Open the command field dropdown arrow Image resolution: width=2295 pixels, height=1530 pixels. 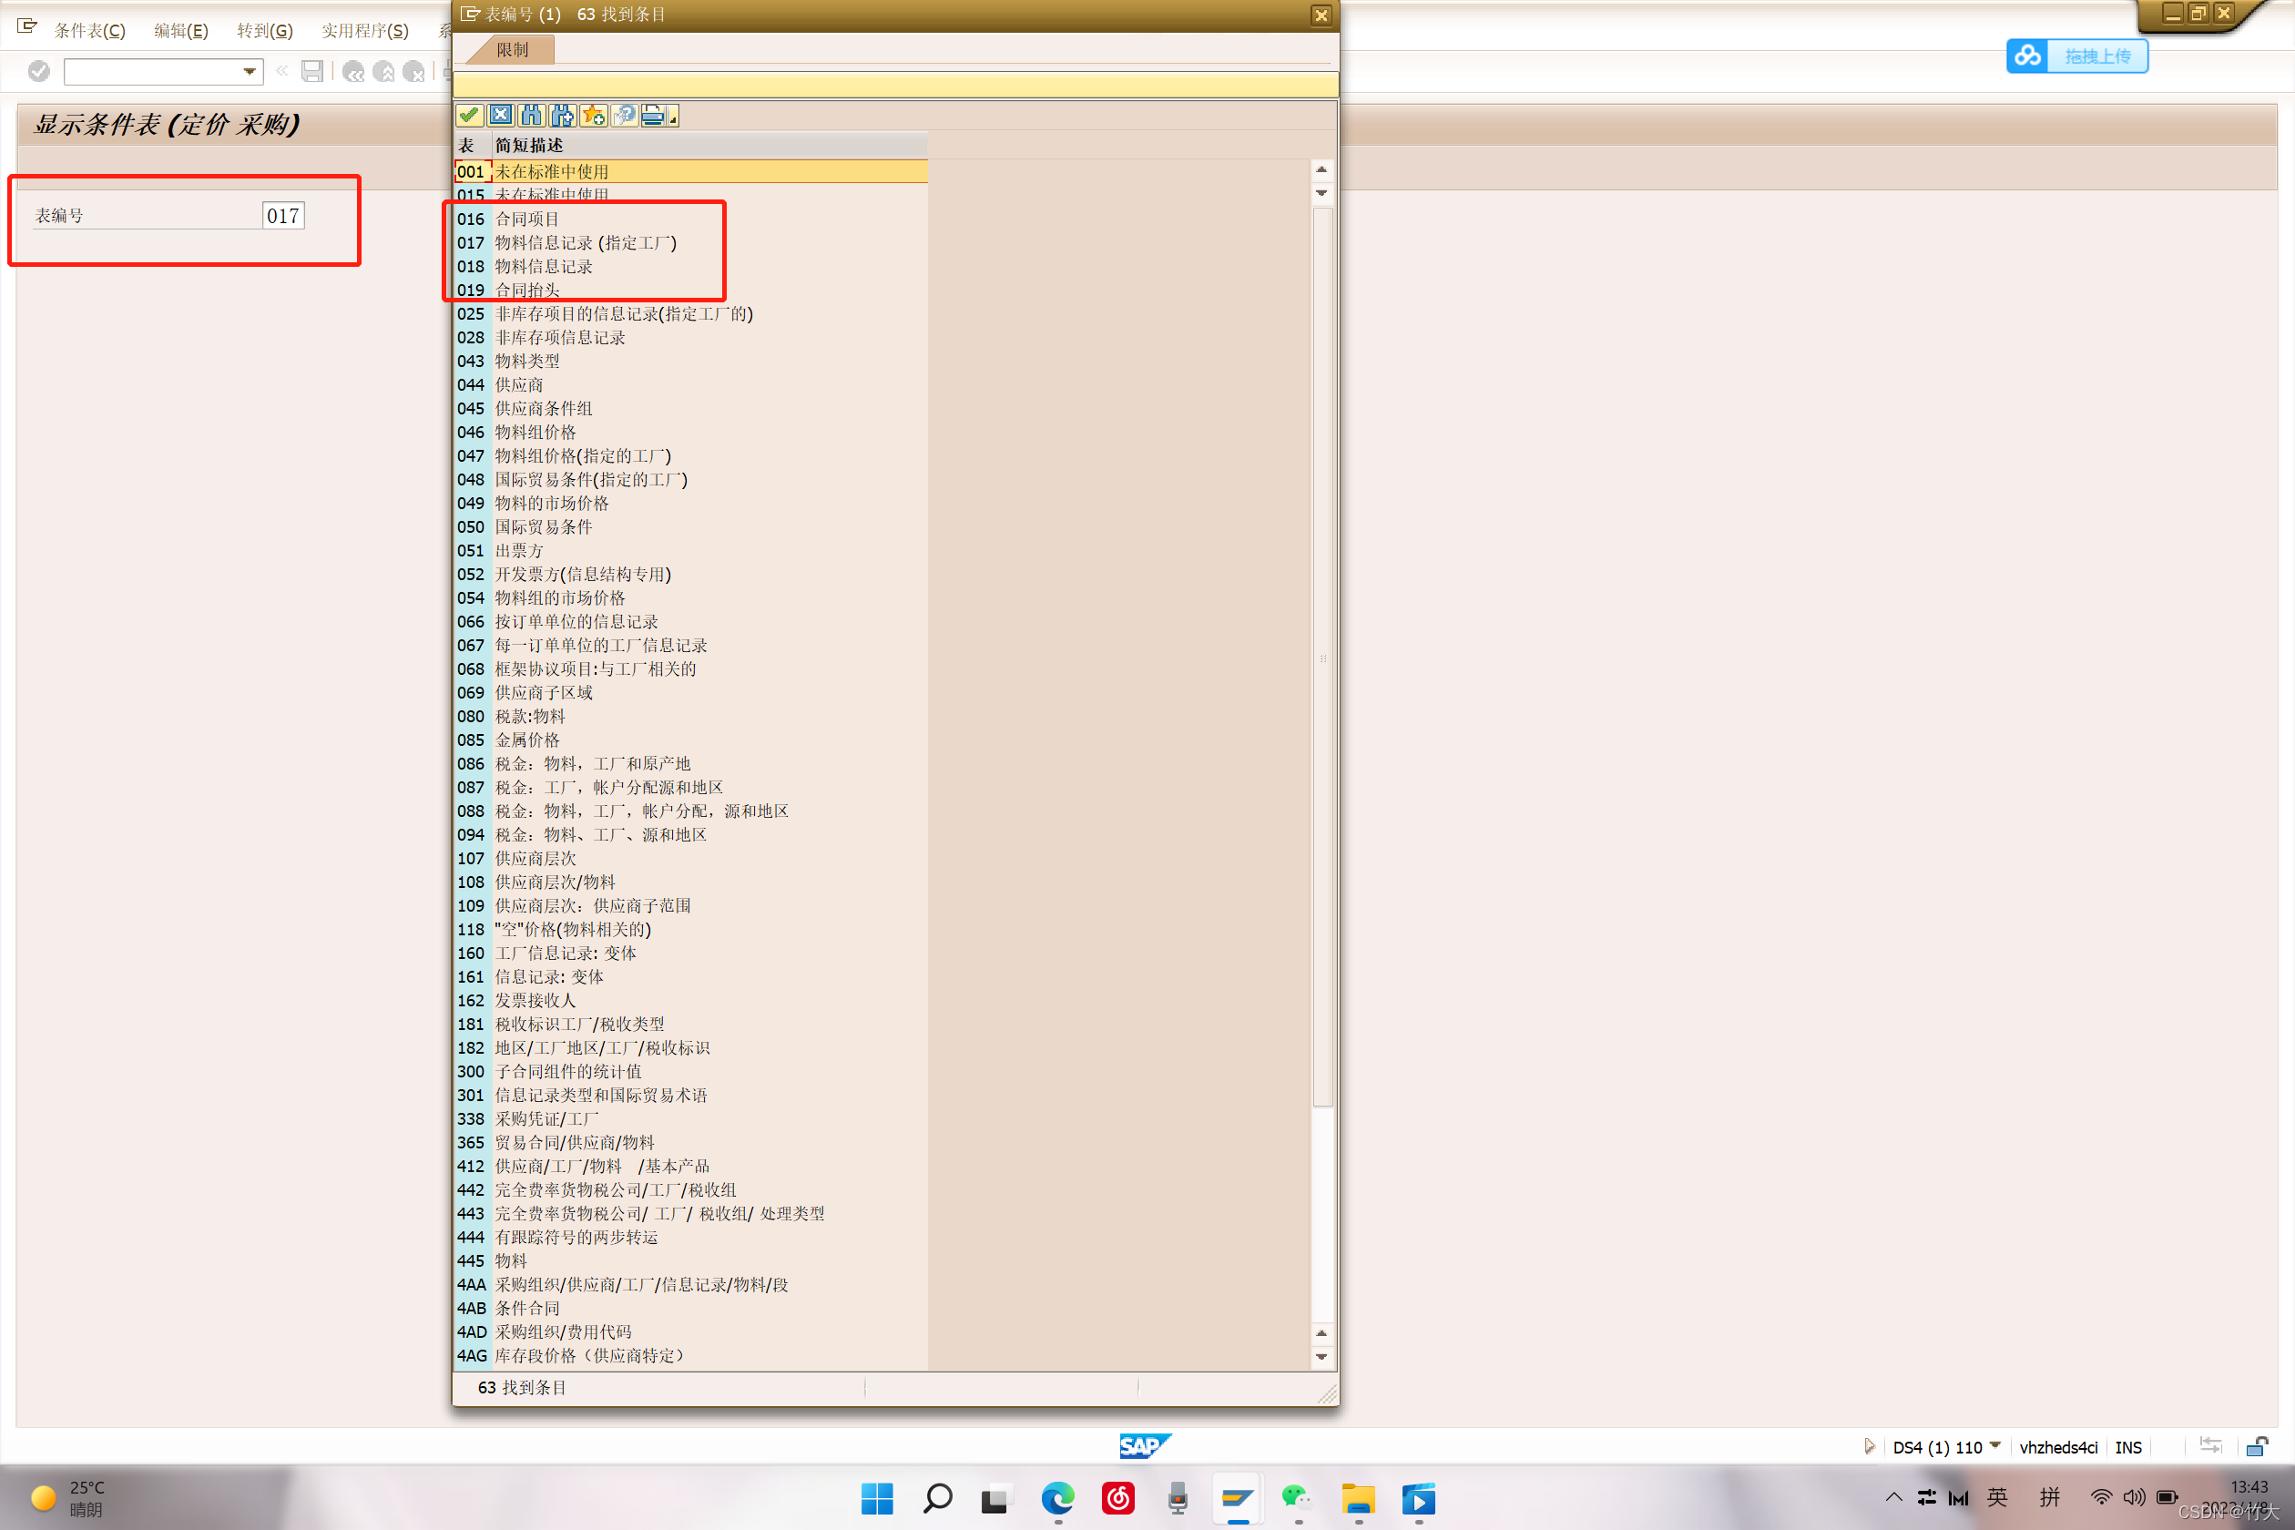tap(249, 71)
